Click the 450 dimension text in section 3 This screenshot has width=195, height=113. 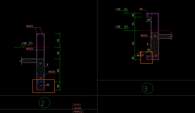(x=133, y=44)
